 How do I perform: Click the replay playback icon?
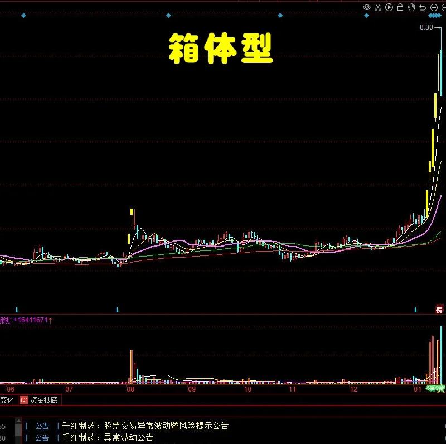(389, 7)
